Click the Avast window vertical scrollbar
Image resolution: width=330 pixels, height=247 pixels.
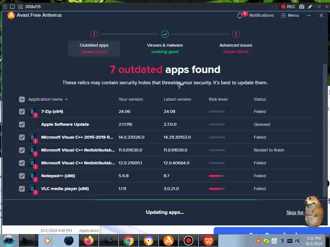325,130
